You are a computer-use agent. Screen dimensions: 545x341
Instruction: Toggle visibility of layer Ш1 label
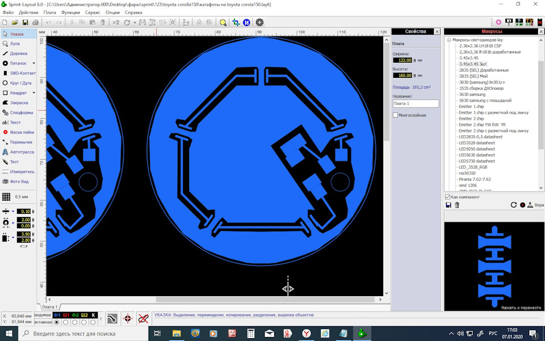(x=66, y=315)
